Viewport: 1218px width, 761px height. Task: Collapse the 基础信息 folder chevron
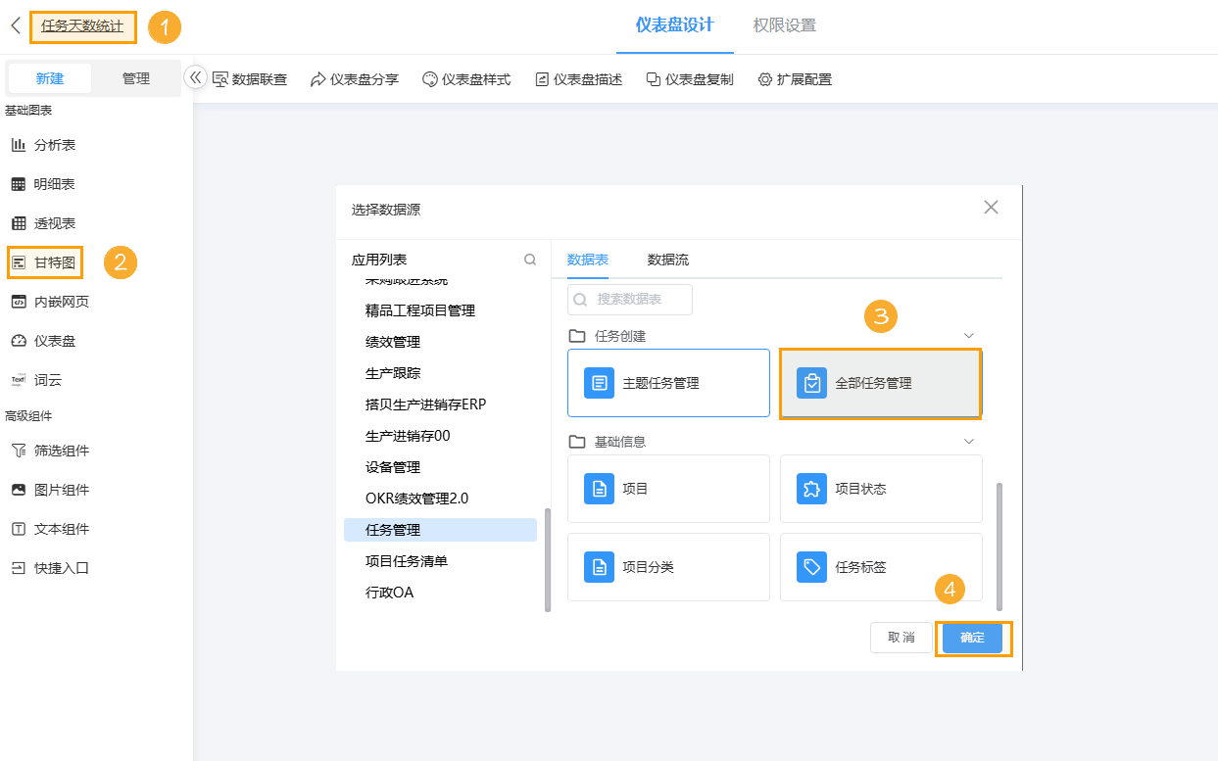[x=968, y=441]
